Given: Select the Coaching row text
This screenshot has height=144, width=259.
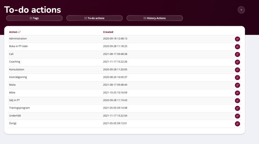Looking at the screenshot, I should coord(15,62).
